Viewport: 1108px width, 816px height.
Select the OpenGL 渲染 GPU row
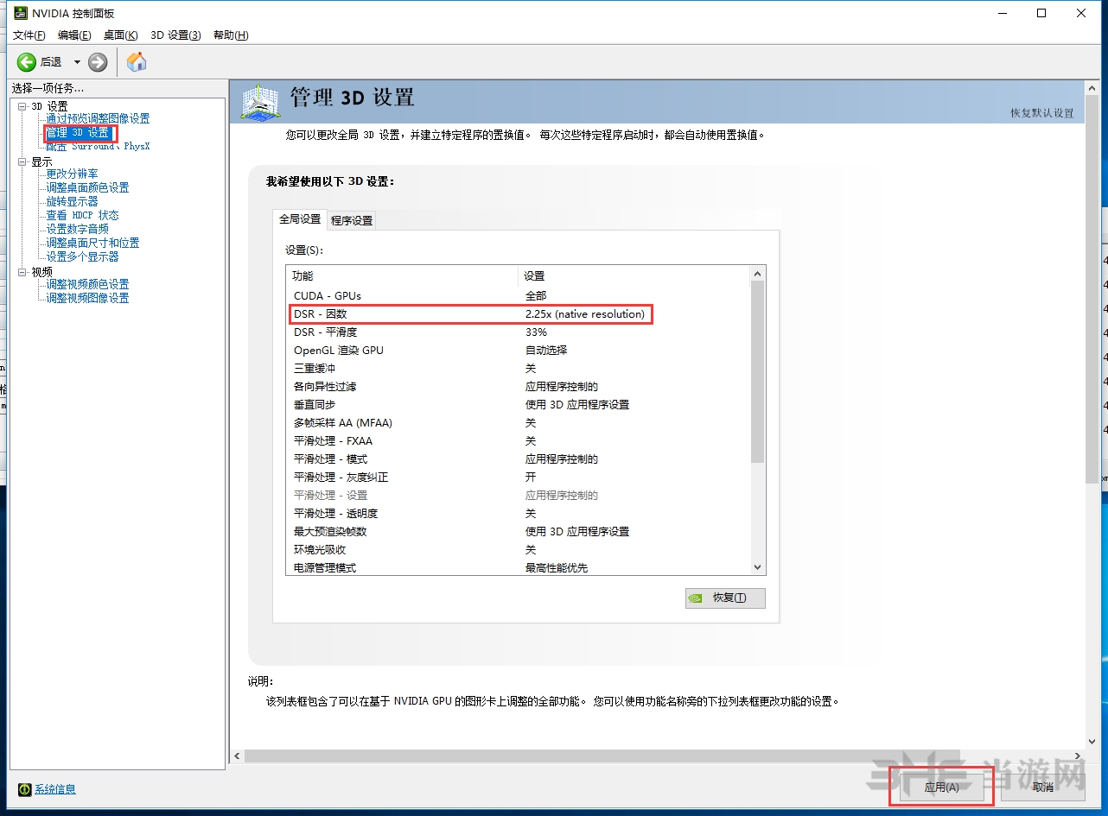518,350
